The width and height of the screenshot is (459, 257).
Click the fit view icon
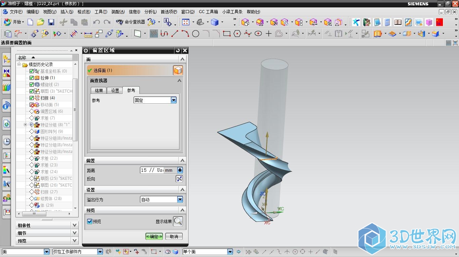(x=186, y=22)
